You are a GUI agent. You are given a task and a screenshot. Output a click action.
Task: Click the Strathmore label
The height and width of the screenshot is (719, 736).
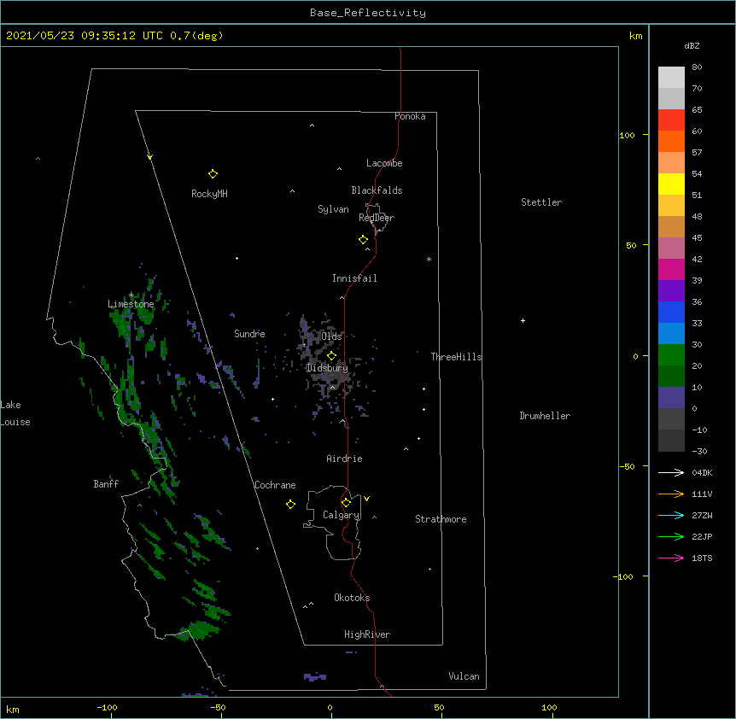pos(441,519)
